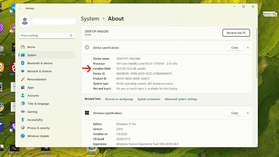Select the System type value text
Viewport: 279px width, 157px height.
pyautogui.click(x=145, y=84)
